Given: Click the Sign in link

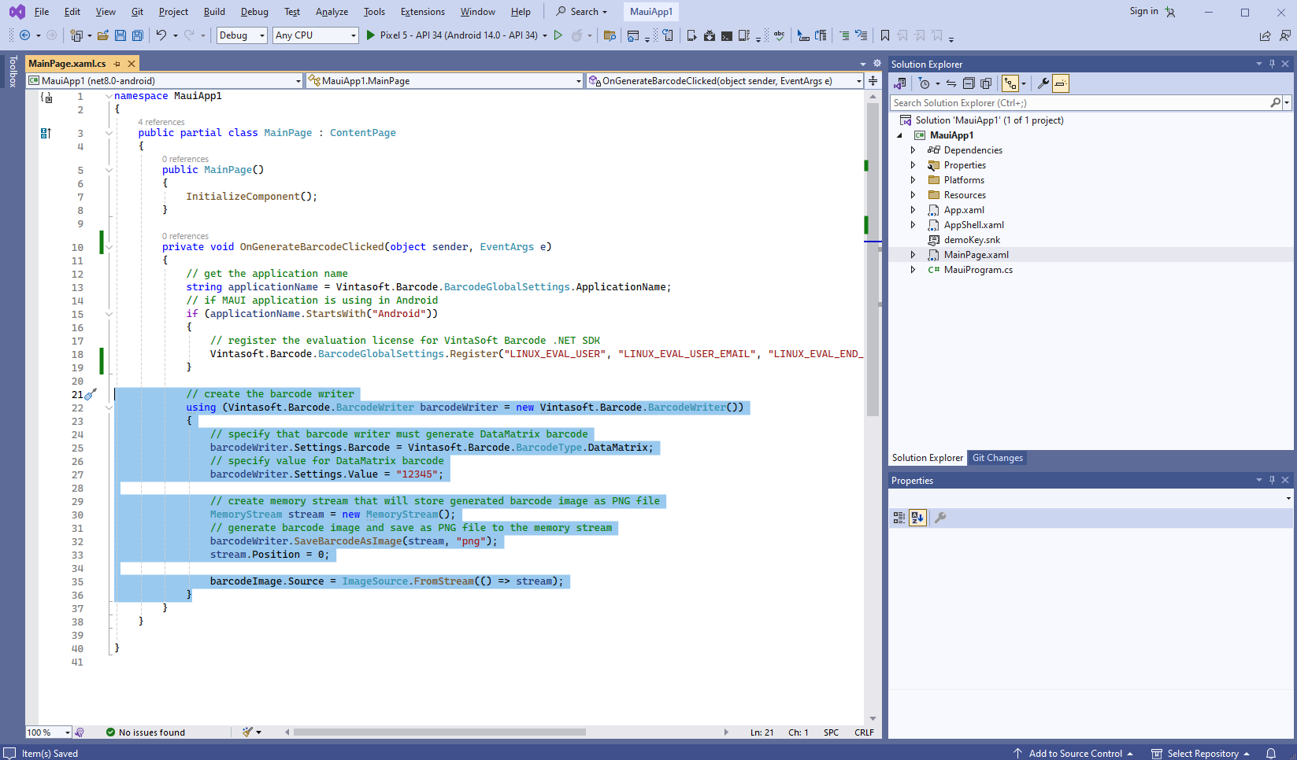Looking at the screenshot, I should [1143, 11].
